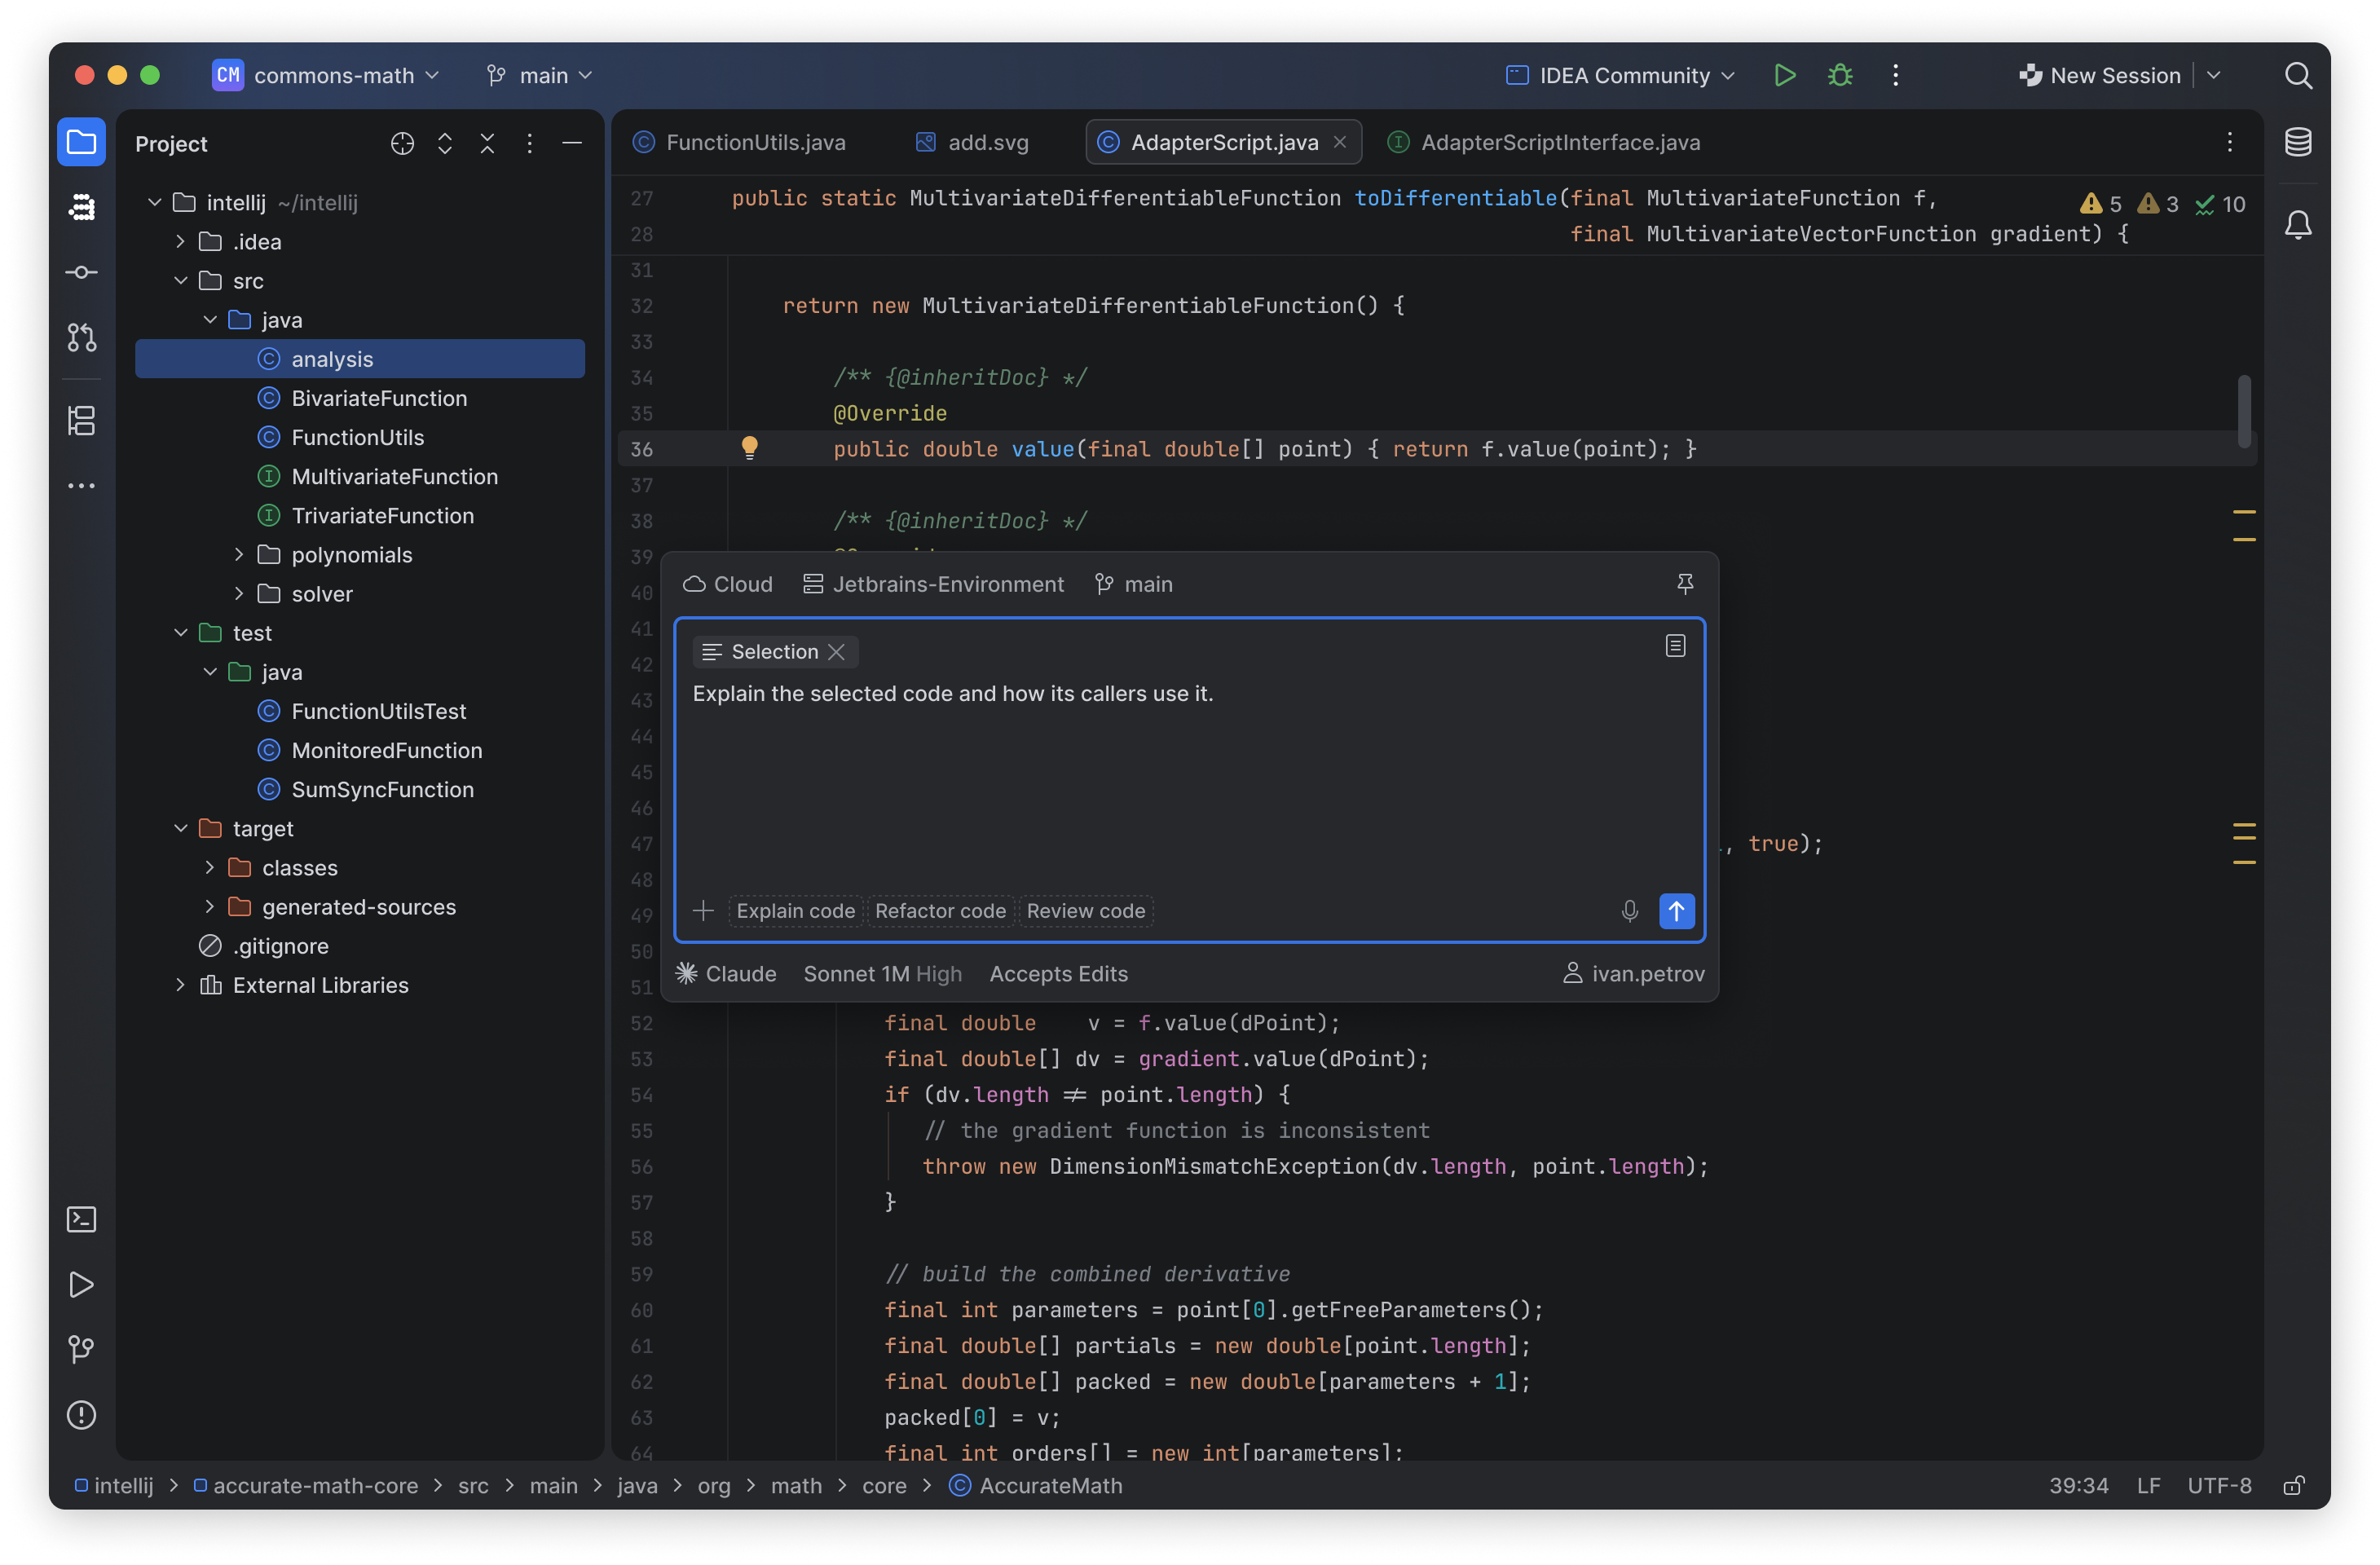Click the Explain code suggestion
Viewport: 2380px width, 1565px height.
(x=795, y=911)
